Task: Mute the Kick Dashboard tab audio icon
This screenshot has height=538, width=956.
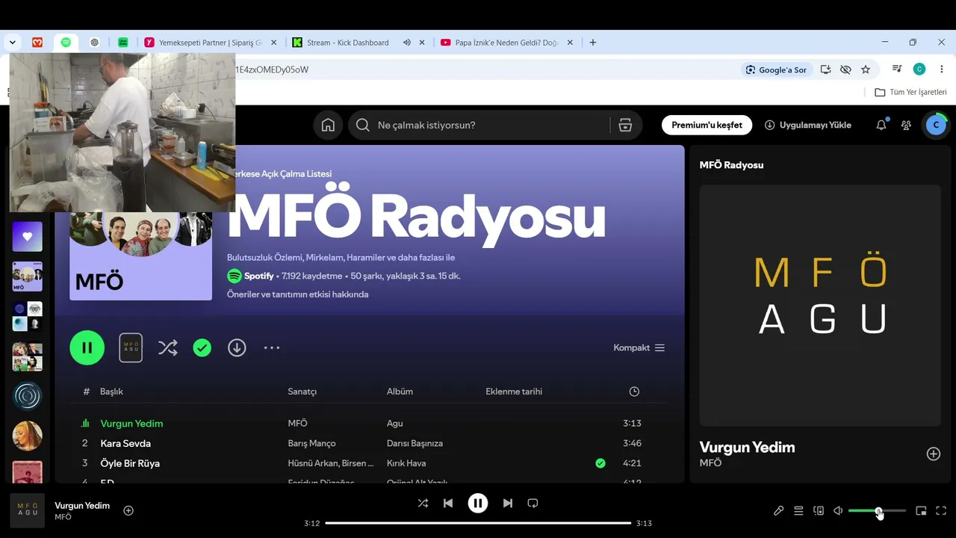Action: 407,43
